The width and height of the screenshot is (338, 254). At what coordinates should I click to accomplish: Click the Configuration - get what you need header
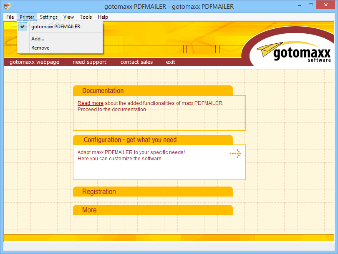(x=153, y=140)
